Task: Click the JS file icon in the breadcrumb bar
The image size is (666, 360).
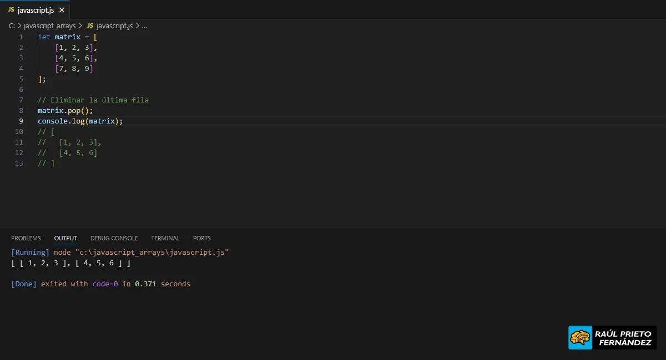Action: point(89,25)
